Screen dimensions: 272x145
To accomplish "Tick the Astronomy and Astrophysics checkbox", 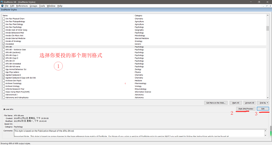I will point(4,98).
